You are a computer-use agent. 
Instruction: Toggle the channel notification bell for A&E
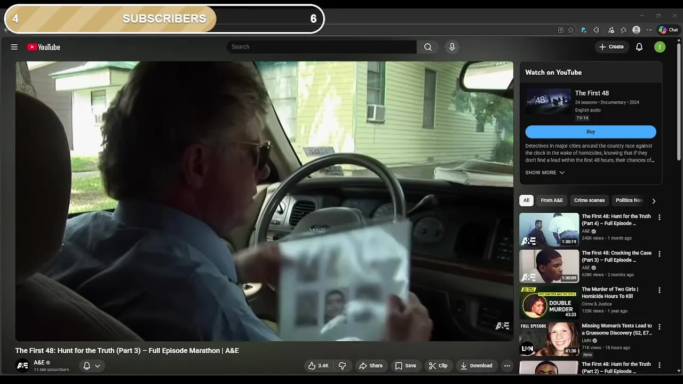point(86,366)
